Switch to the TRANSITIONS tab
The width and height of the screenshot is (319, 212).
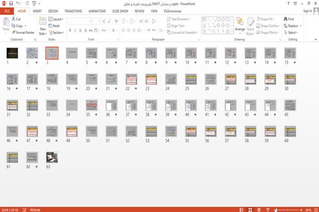point(73,11)
